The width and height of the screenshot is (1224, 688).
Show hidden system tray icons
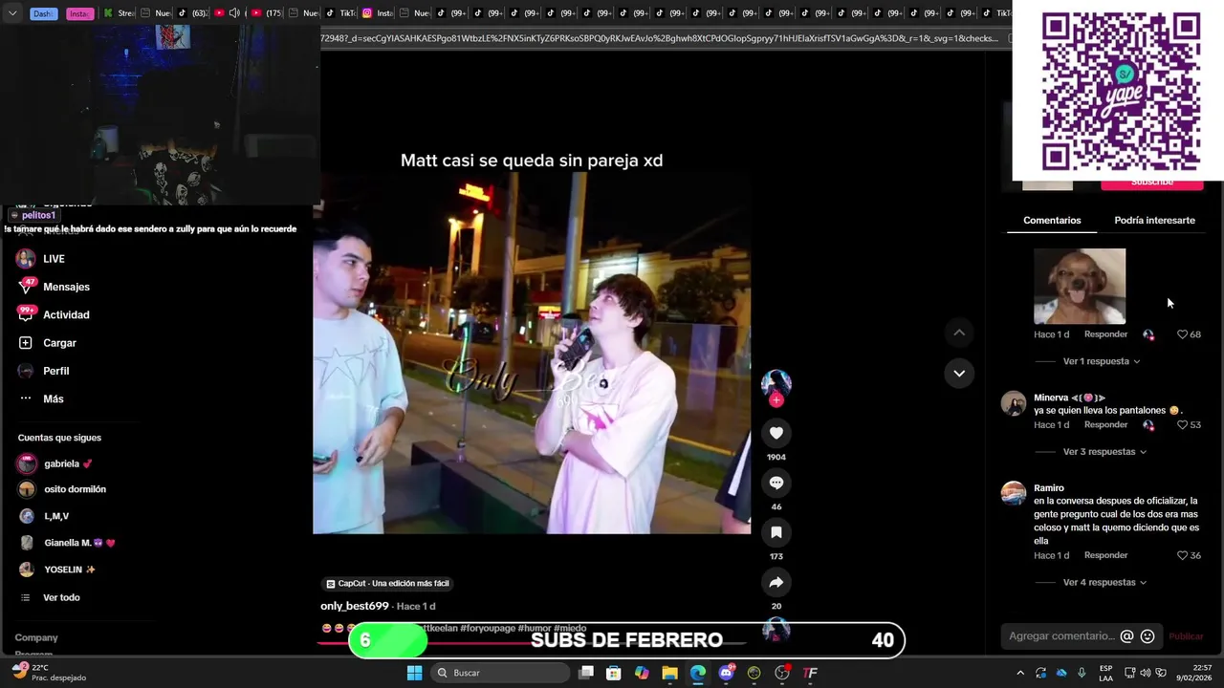(1020, 673)
